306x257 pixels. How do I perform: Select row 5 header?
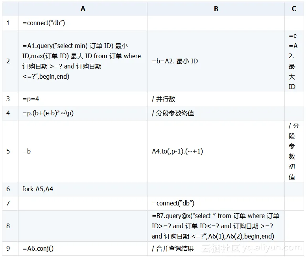pyautogui.click(x=8, y=151)
